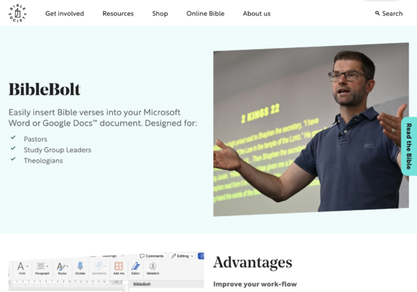The height and width of the screenshot is (292, 417).
Task: Click the pastor presentation photo
Action: tap(311, 129)
